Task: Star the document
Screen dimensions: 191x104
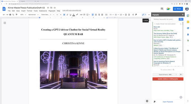Action: 48,8
